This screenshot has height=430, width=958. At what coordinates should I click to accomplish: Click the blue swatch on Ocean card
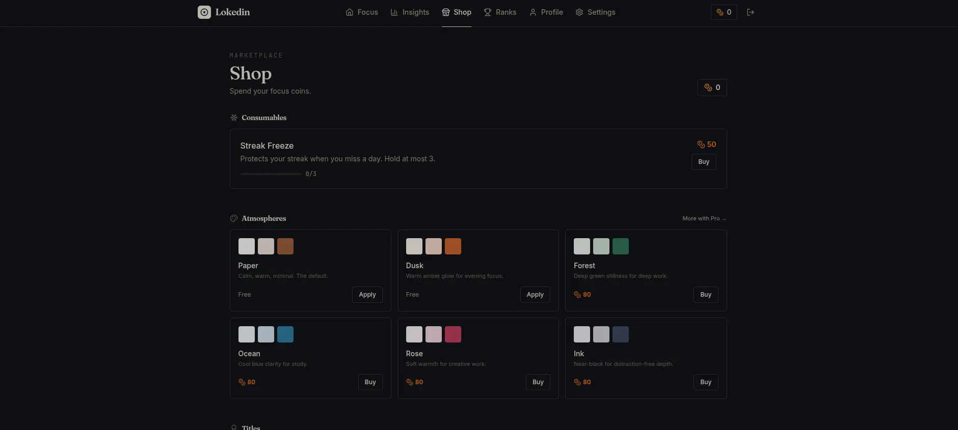coord(285,334)
